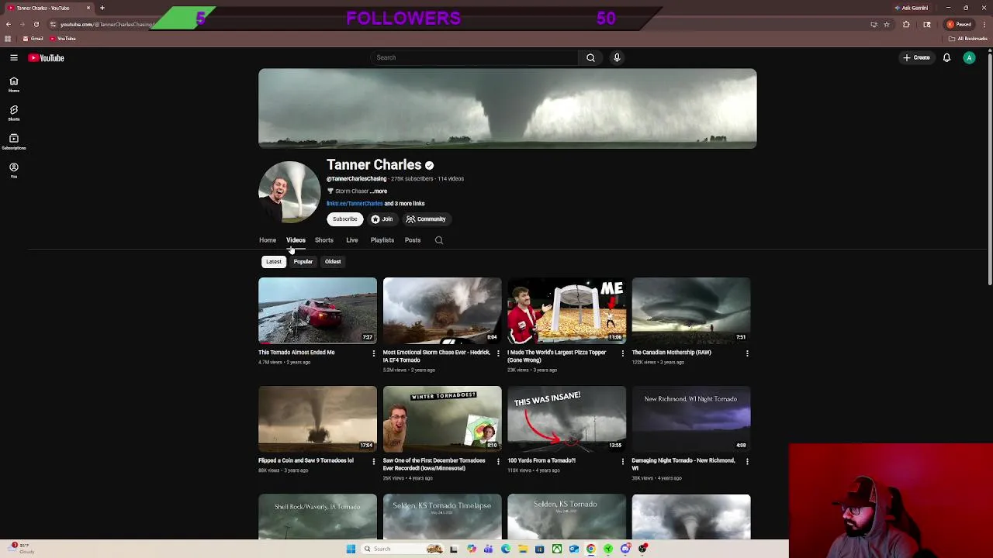
Task: Open the notifications bell
Action: [946, 57]
